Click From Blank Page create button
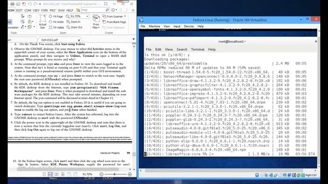This screenshot has height=184, width=328. click(x=114, y=22)
